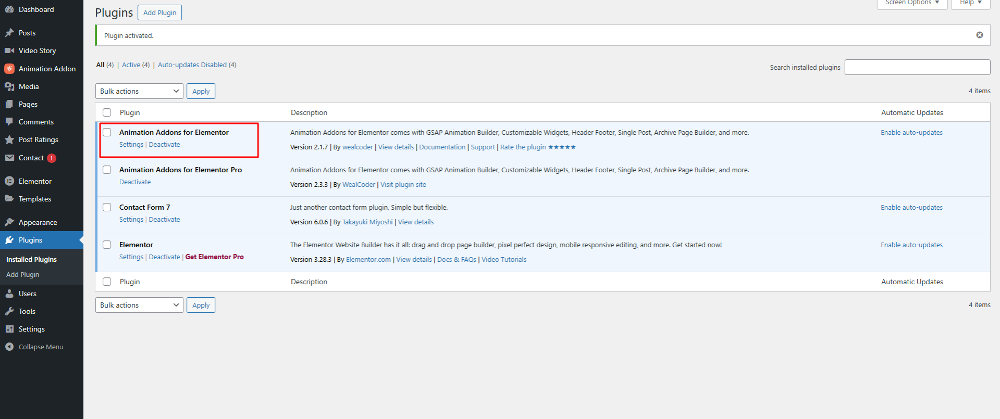Image resolution: width=1000 pixels, height=419 pixels.
Task: Deactivate the Contact Form 7 plugin
Action: (165, 220)
